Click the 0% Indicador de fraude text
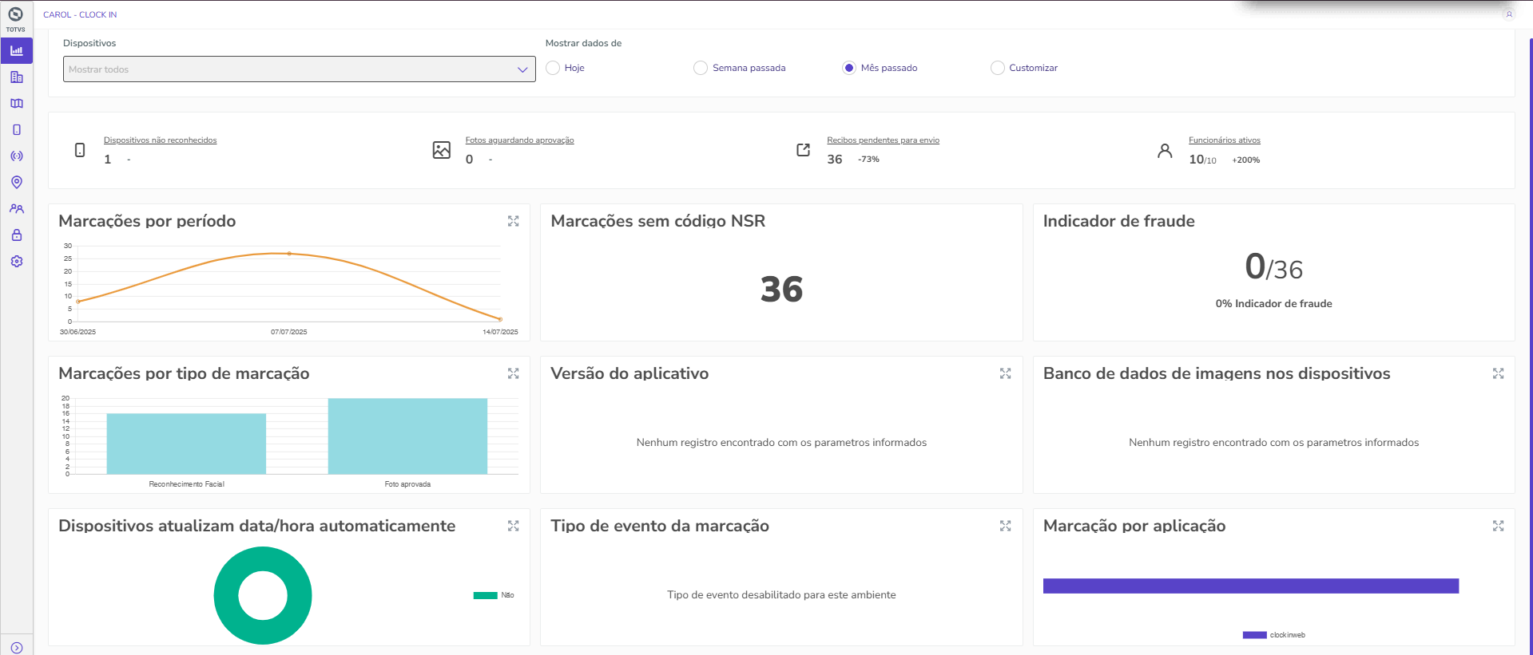This screenshot has height=655, width=1533. [1273, 304]
